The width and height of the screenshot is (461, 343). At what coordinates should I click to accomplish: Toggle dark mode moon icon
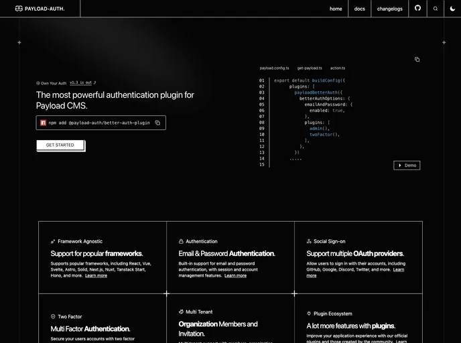452,9
